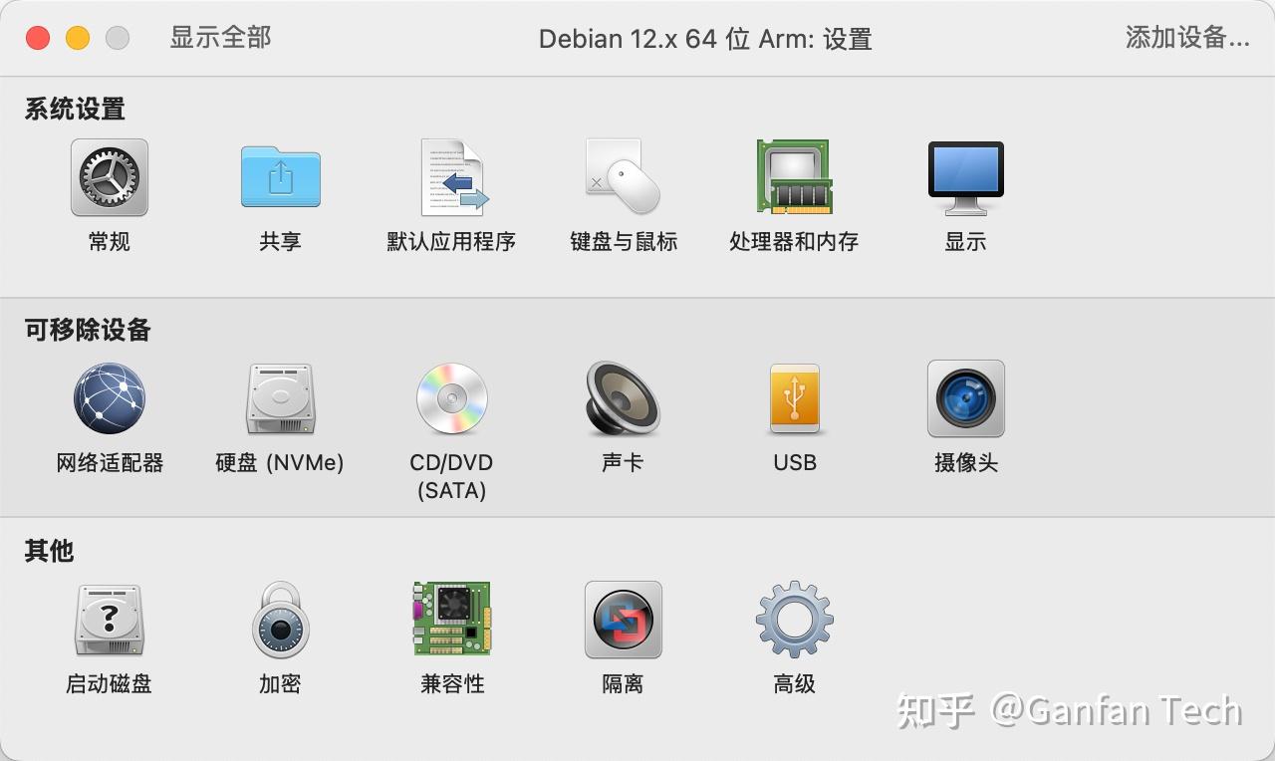Screen dimensions: 1275x761
Task: Open the 启动磁盘 startup disk icon
Action: pyautogui.click(x=110, y=621)
